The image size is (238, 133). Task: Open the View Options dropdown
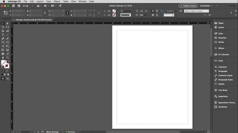[x=39, y=6]
